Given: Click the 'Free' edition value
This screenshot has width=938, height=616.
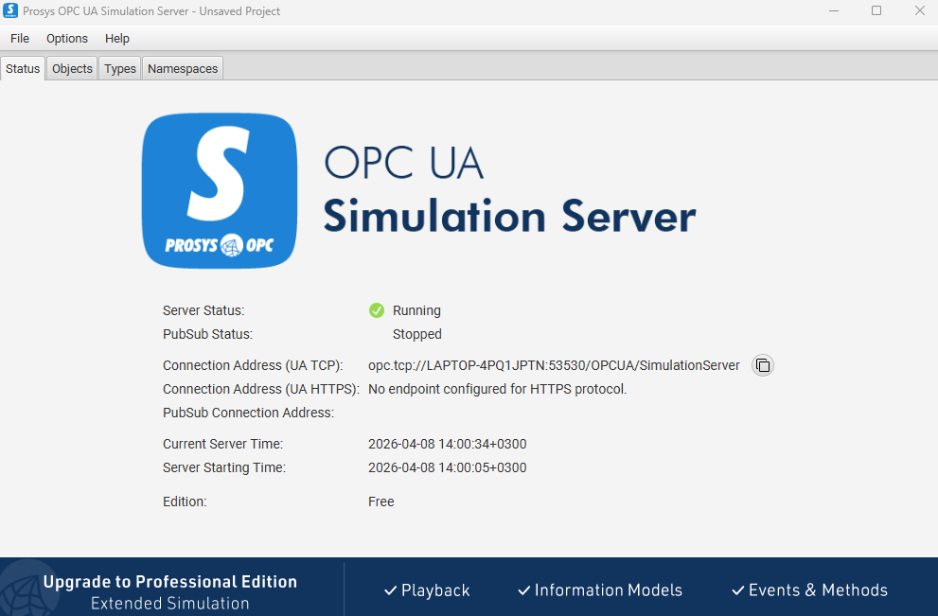Looking at the screenshot, I should click(381, 502).
